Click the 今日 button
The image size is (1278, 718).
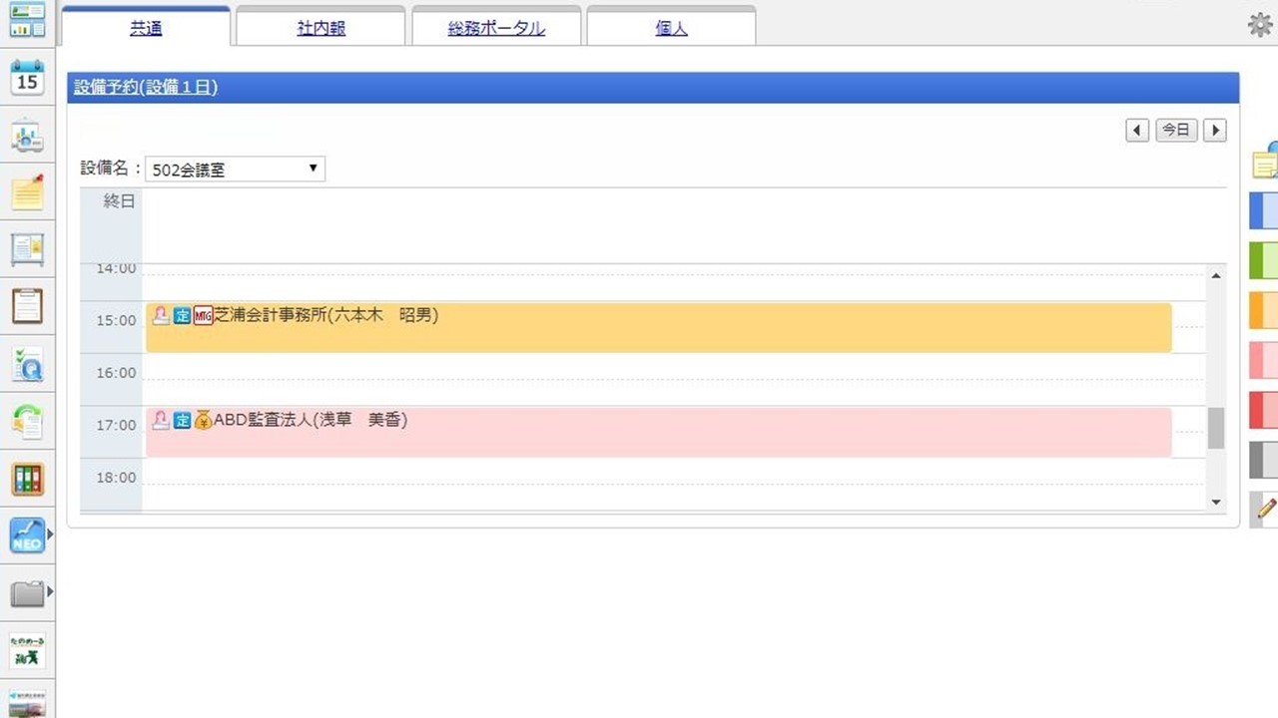tap(1176, 131)
